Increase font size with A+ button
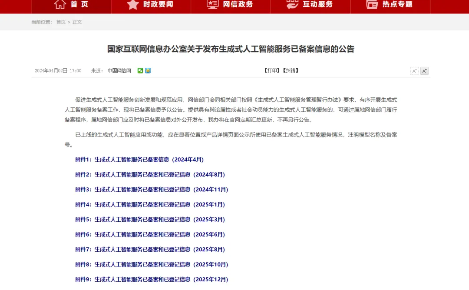 tap(424, 71)
